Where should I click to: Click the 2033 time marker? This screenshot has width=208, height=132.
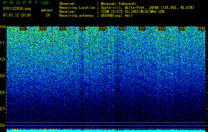pyautogui.click(x=62, y=28)
